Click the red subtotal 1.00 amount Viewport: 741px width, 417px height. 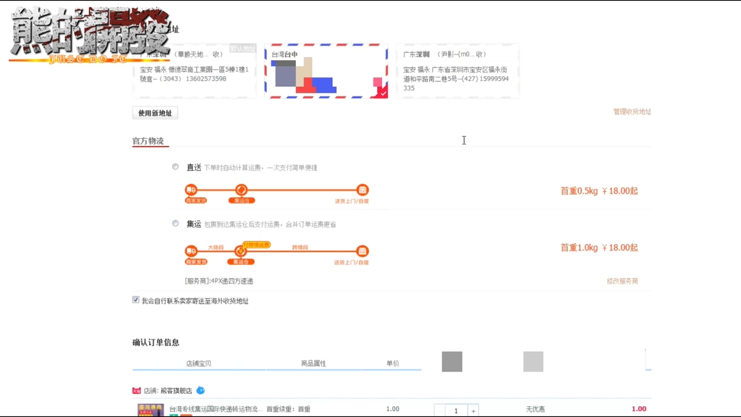[x=639, y=409]
